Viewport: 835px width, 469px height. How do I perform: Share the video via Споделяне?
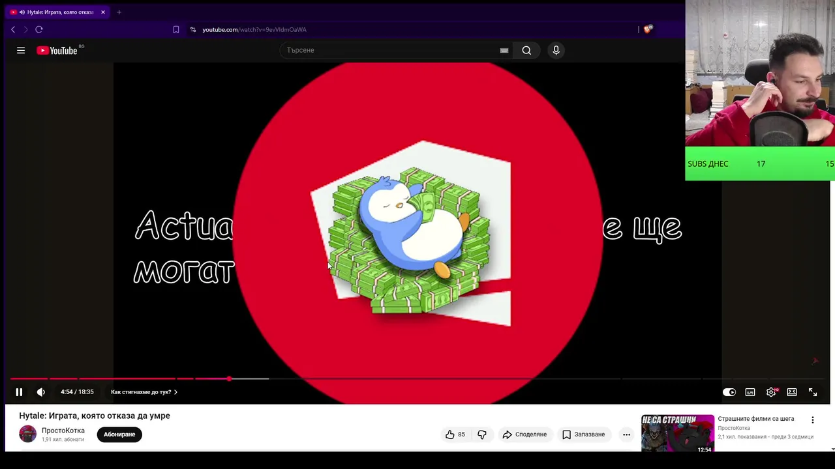click(524, 434)
